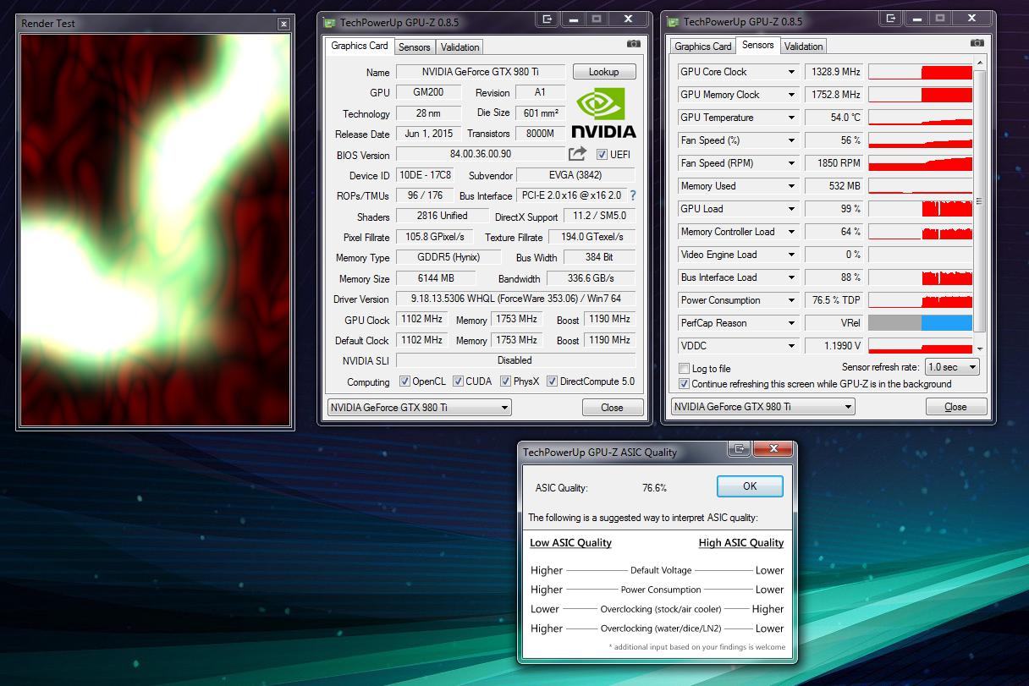
Task: Open the Power Consumption sensor dropdown
Action: (x=791, y=300)
